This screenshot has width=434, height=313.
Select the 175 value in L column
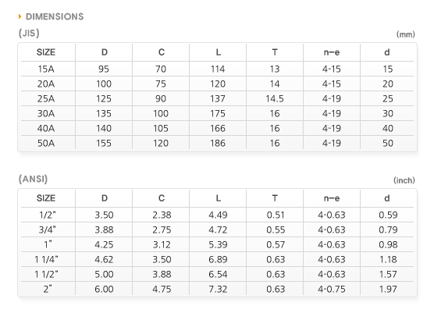click(218, 113)
